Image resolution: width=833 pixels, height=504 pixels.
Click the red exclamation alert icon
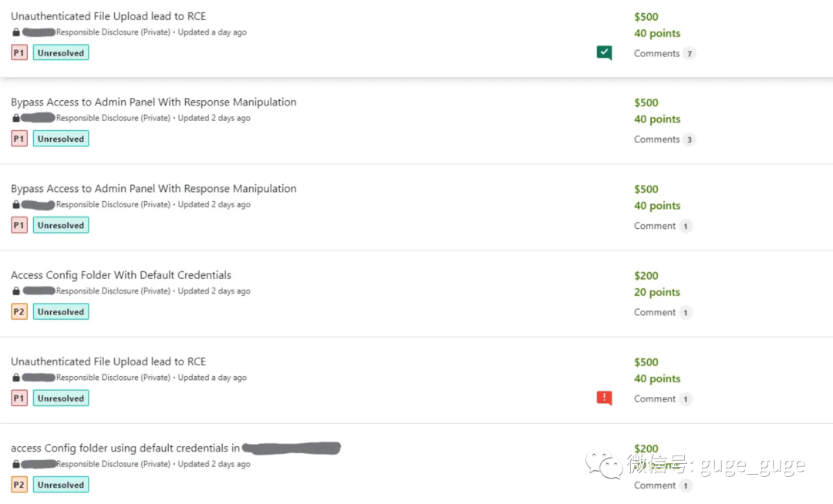604,398
